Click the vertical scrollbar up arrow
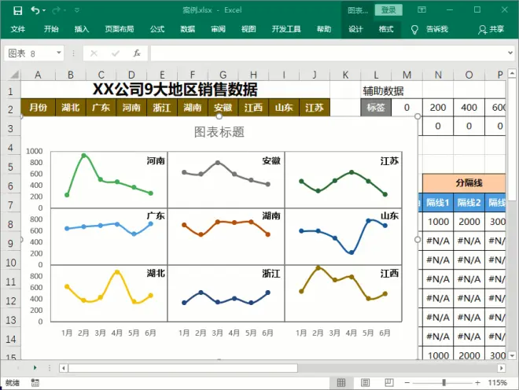Image resolution: width=519 pixels, height=390 pixels. 512,73
